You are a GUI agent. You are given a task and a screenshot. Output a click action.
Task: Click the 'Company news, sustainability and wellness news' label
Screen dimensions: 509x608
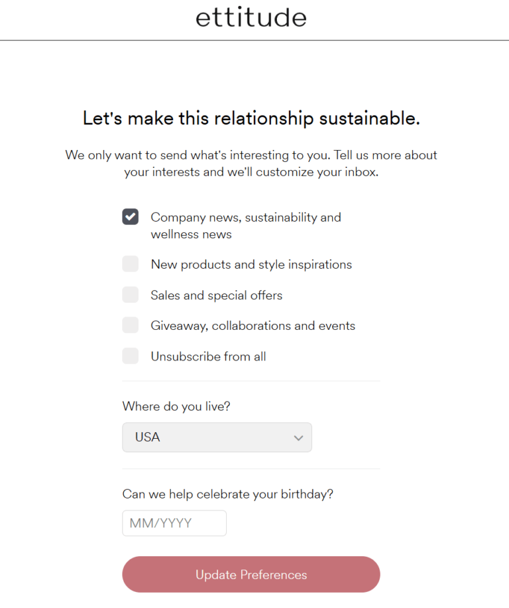pyautogui.click(x=246, y=226)
